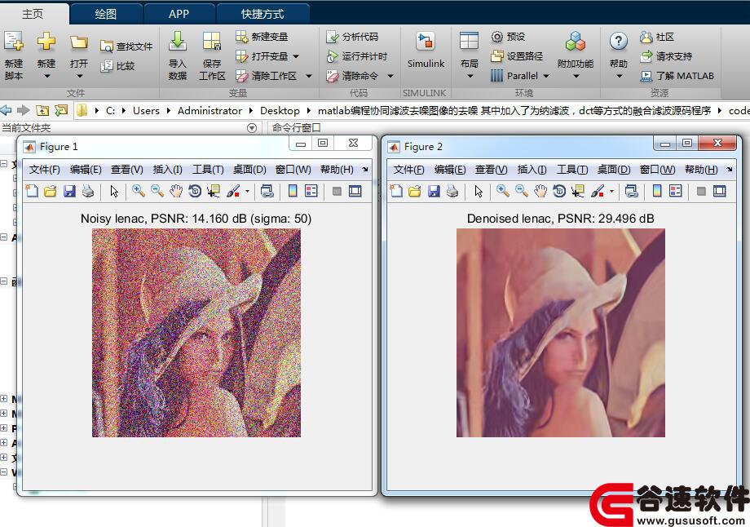Screen dimensions: 750x527
Task: Open Simulink from the ribbon
Action: [x=426, y=51]
